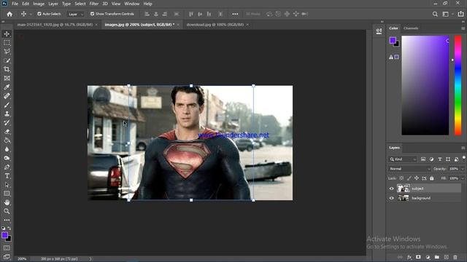Select the Path Selection tool
Viewport: 467px width, 262px height.
tap(7, 185)
